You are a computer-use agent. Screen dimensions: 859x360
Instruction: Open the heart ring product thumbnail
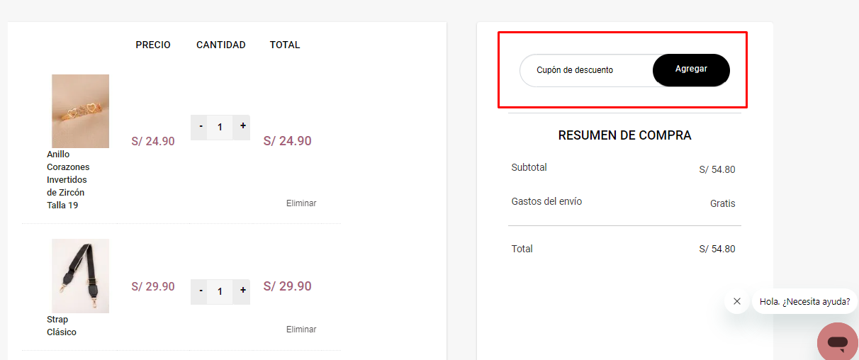80,111
